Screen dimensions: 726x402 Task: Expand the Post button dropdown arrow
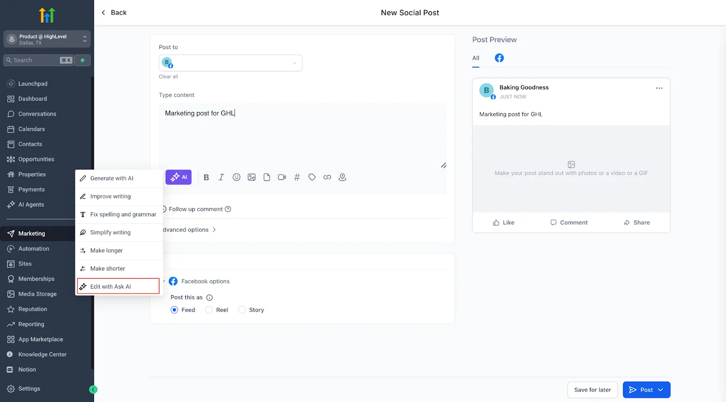[x=661, y=390]
